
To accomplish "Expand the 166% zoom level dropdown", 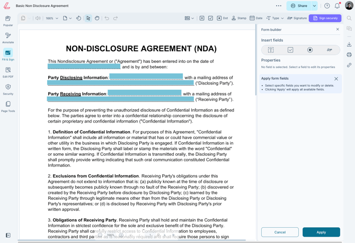I will click(52, 18).
